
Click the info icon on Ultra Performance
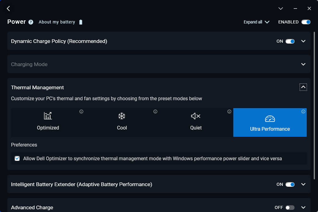[303, 111]
